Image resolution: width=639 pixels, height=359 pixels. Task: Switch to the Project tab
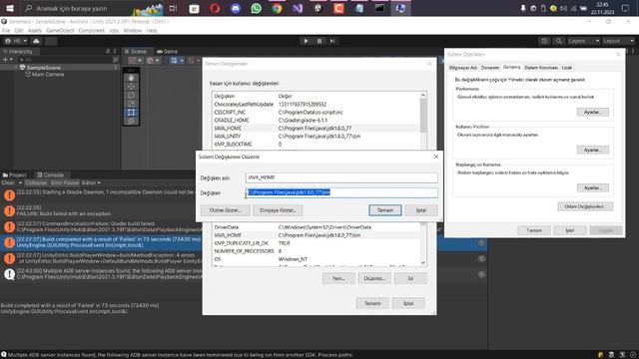click(x=15, y=176)
